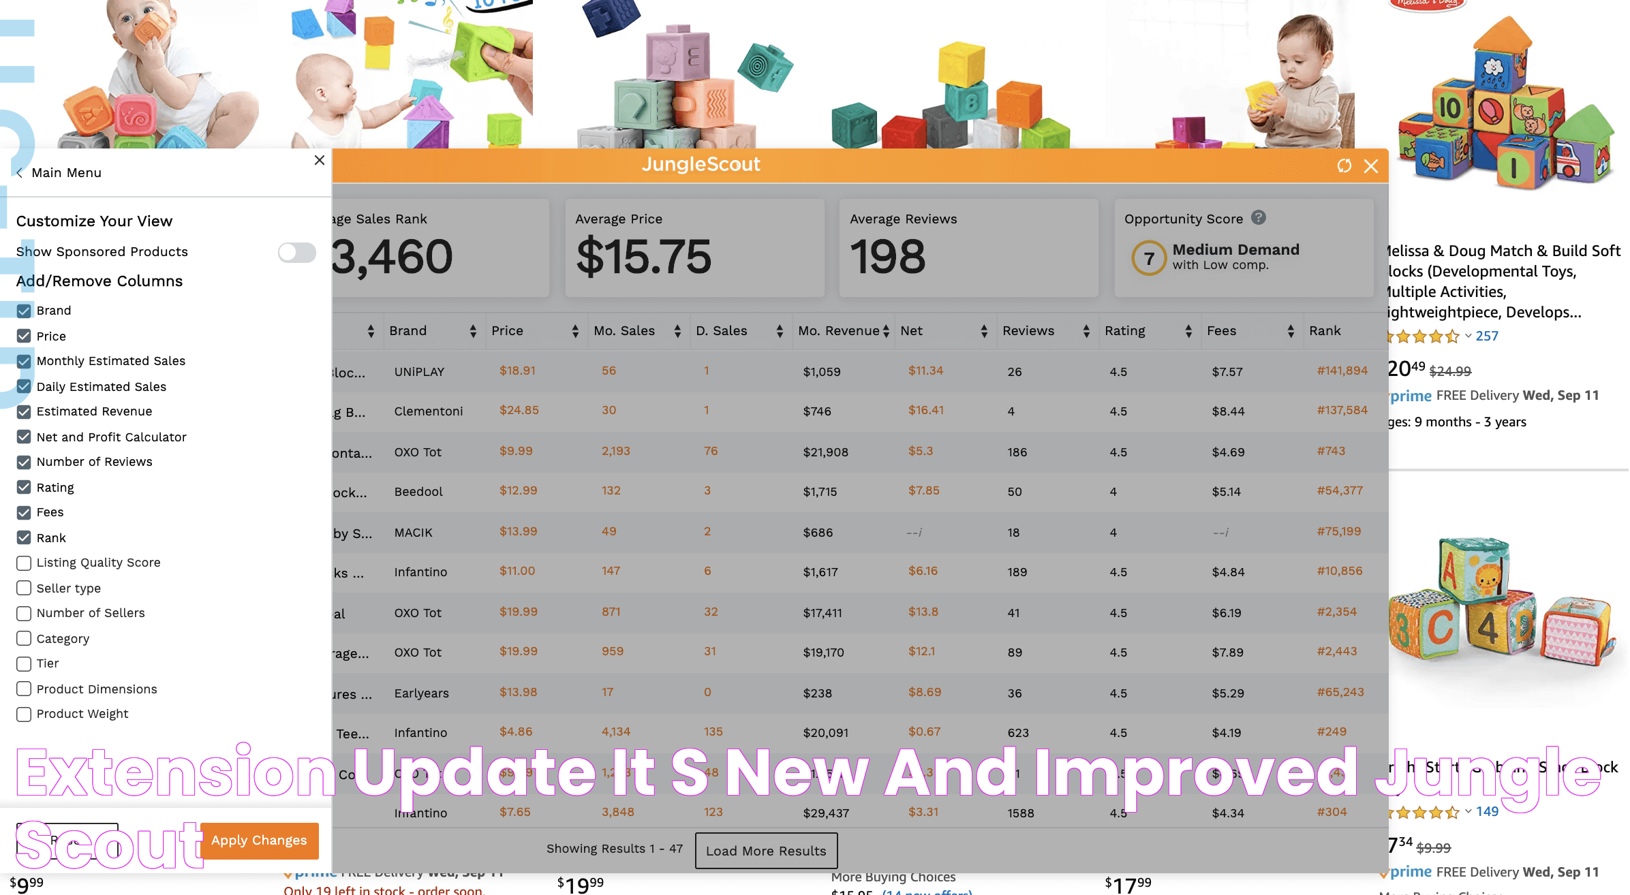This screenshot has height=895, width=1630.
Task: Enable Seller Type checkbox
Action: pos(23,588)
